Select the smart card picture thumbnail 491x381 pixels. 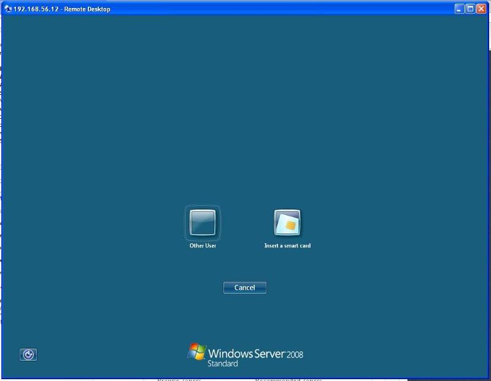[288, 223]
